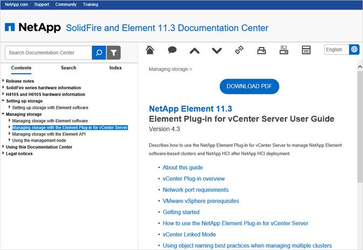The width and height of the screenshot is (363, 250).
Task: Select Release notes in contents tree
Action: click(x=20, y=81)
